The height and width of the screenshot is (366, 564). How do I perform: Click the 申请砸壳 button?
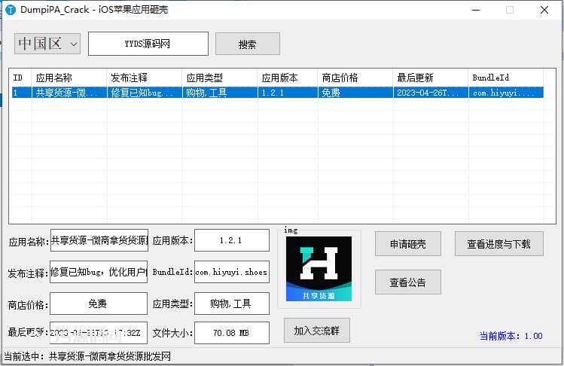pos(408,244)
